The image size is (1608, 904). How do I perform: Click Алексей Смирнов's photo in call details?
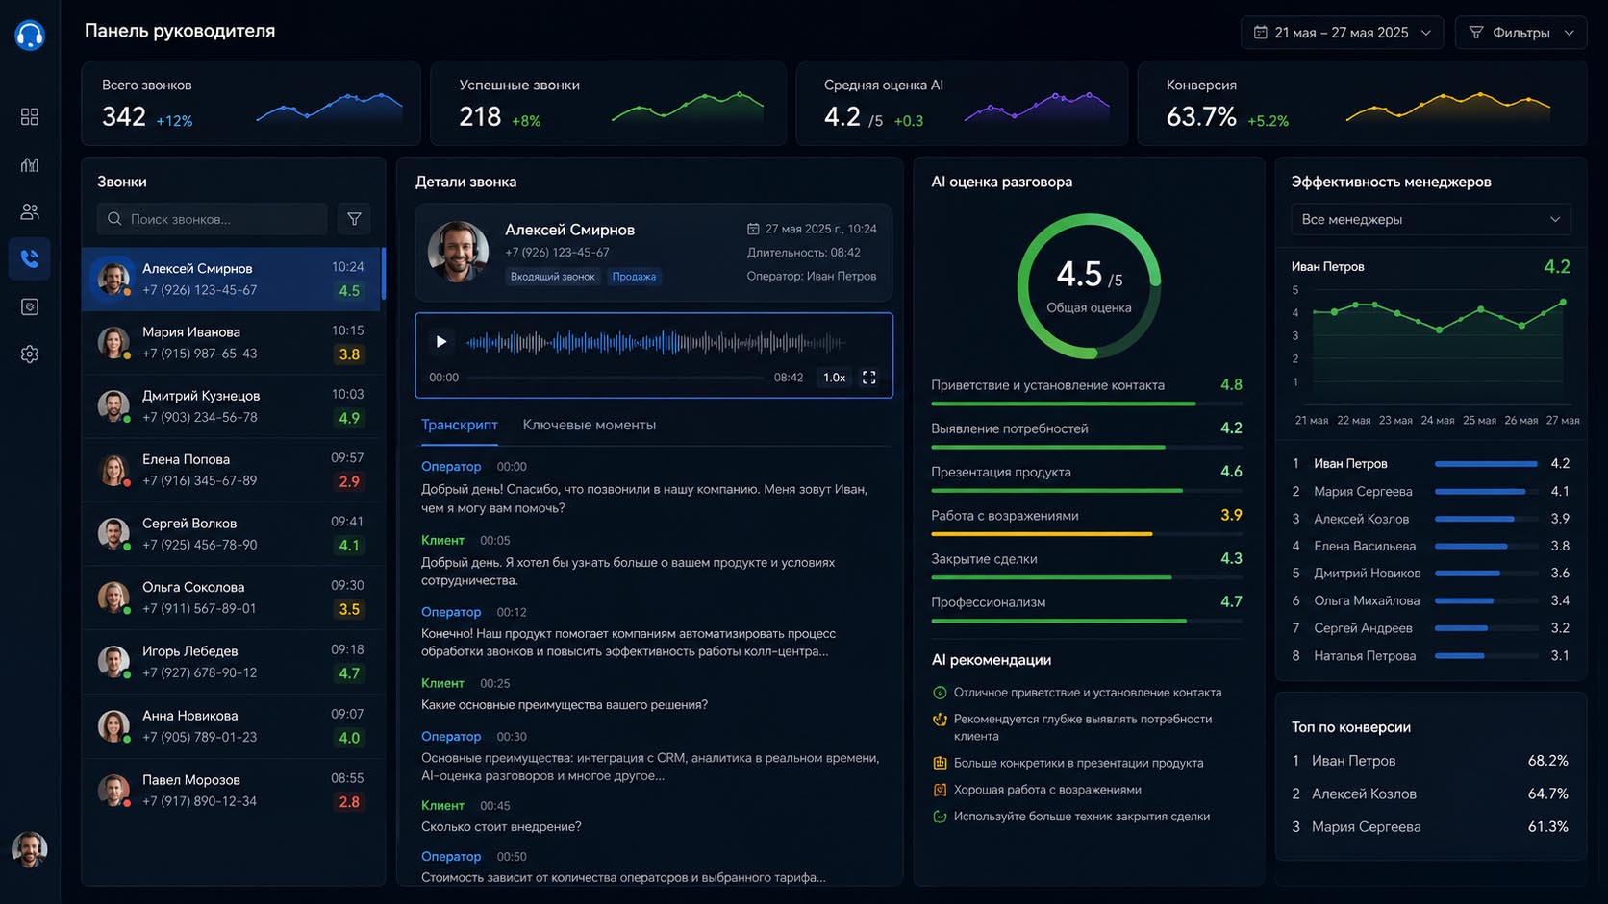458,252
